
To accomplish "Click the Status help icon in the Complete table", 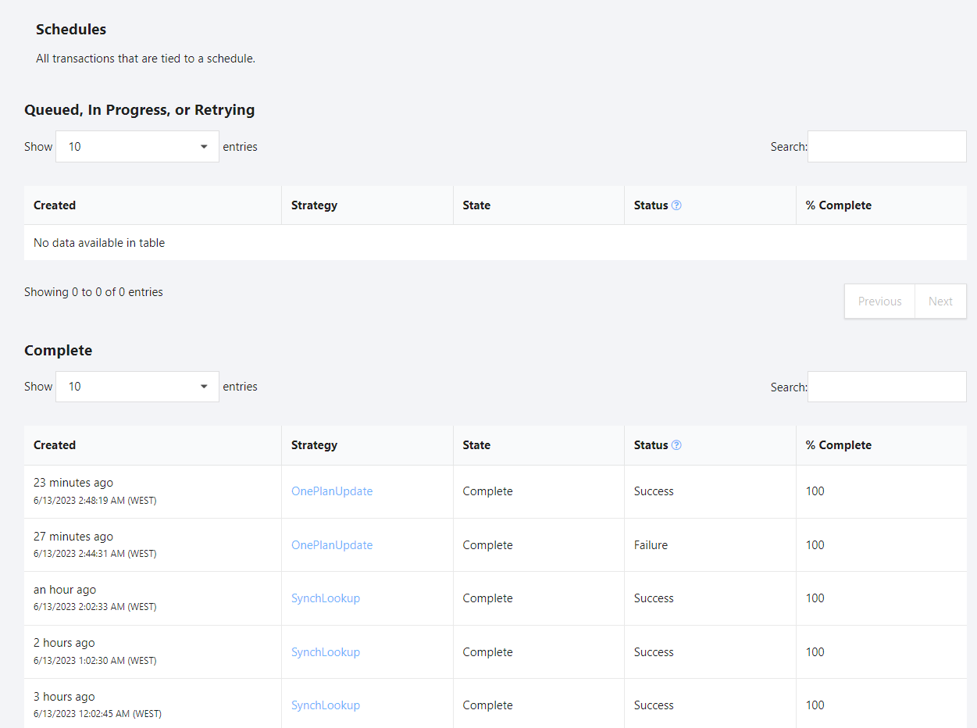I will [677, 444].
